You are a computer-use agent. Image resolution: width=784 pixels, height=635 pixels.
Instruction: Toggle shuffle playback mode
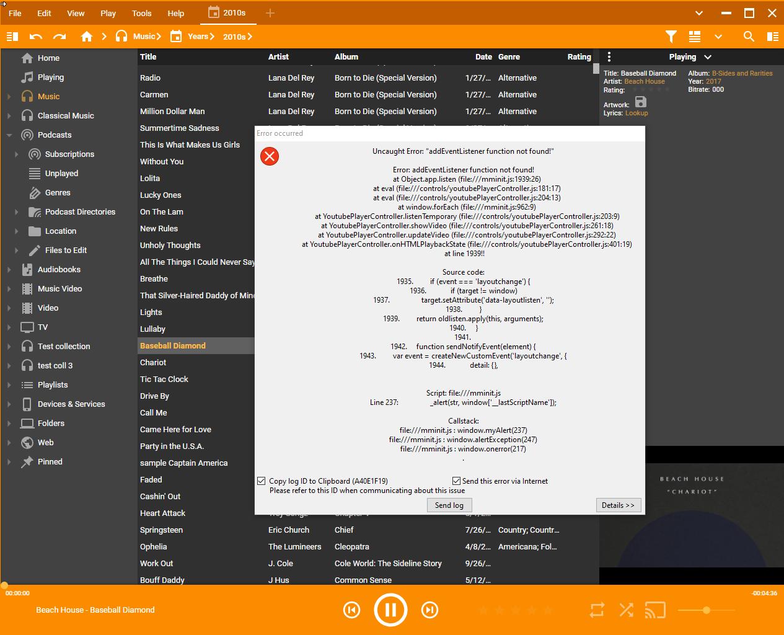(x=626, y=610)
